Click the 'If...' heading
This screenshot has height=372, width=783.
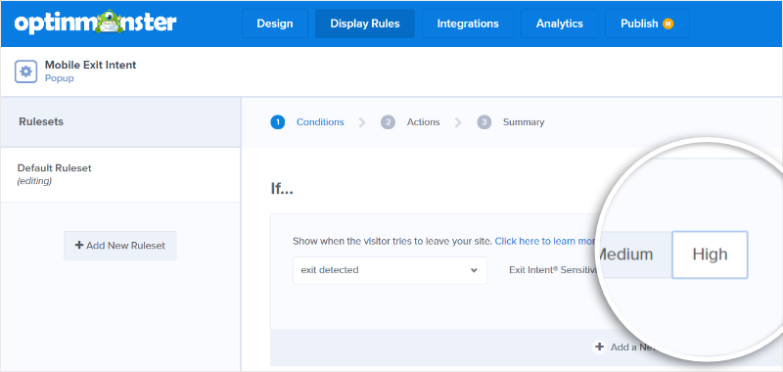click(x=282, y=189)
